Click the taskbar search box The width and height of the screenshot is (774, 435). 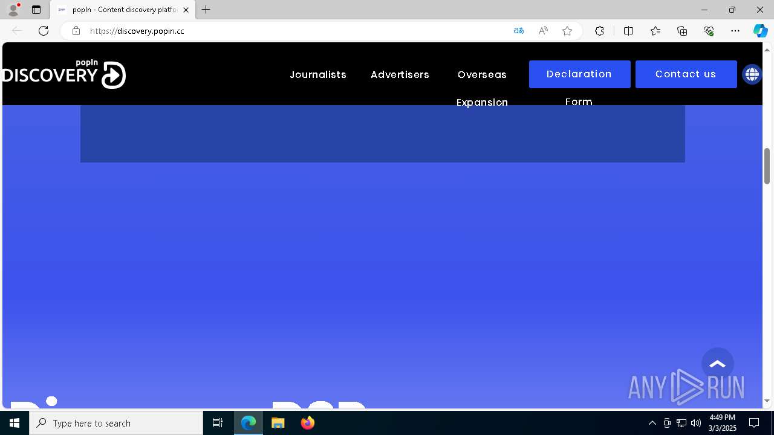click(x=116, y=423)
